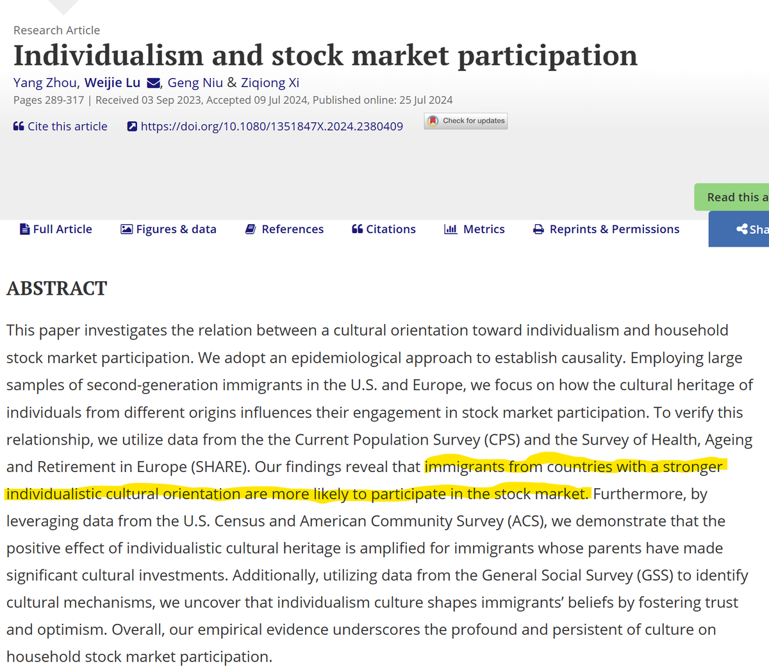
Task: Click the quote icon before Cite this article
Action: pos(19,126)
